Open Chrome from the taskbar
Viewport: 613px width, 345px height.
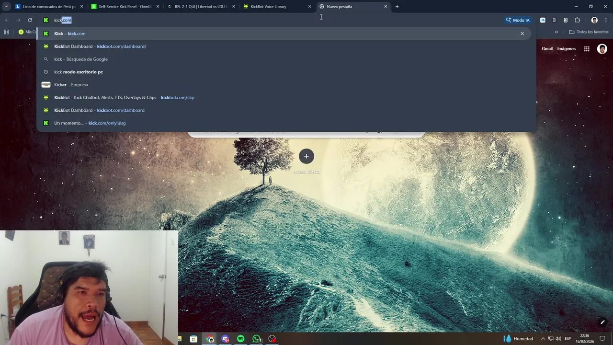click(x=210, y=339)
